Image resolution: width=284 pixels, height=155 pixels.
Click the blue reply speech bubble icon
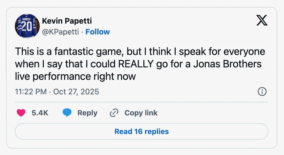(67, 113)
